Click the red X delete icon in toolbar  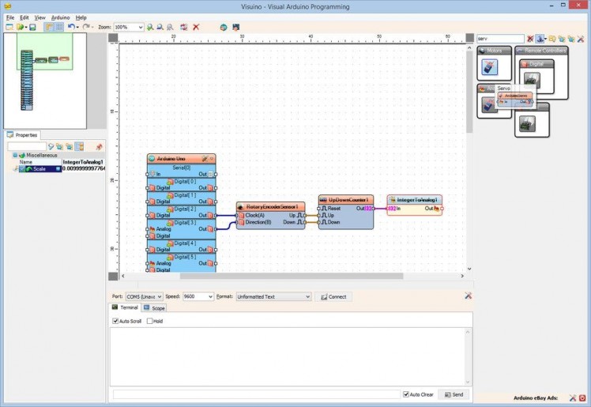point(196,27)
